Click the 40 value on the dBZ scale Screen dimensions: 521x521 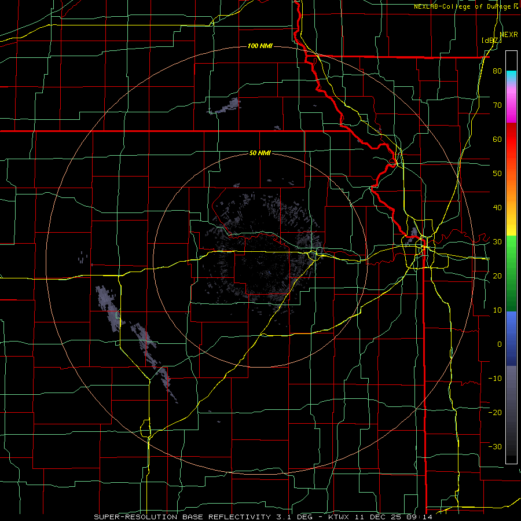pos(497,208)
